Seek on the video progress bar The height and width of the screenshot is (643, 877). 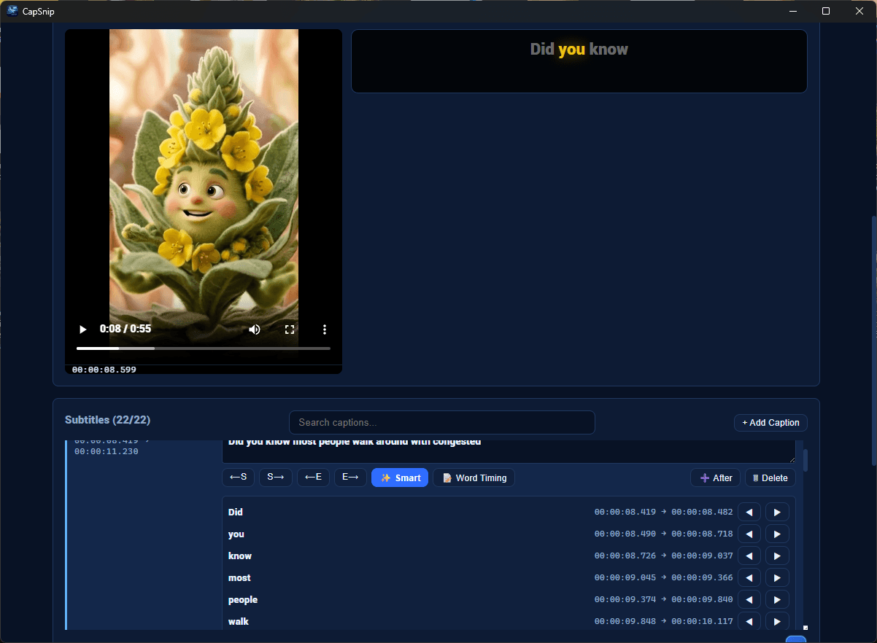click(204, 348)
